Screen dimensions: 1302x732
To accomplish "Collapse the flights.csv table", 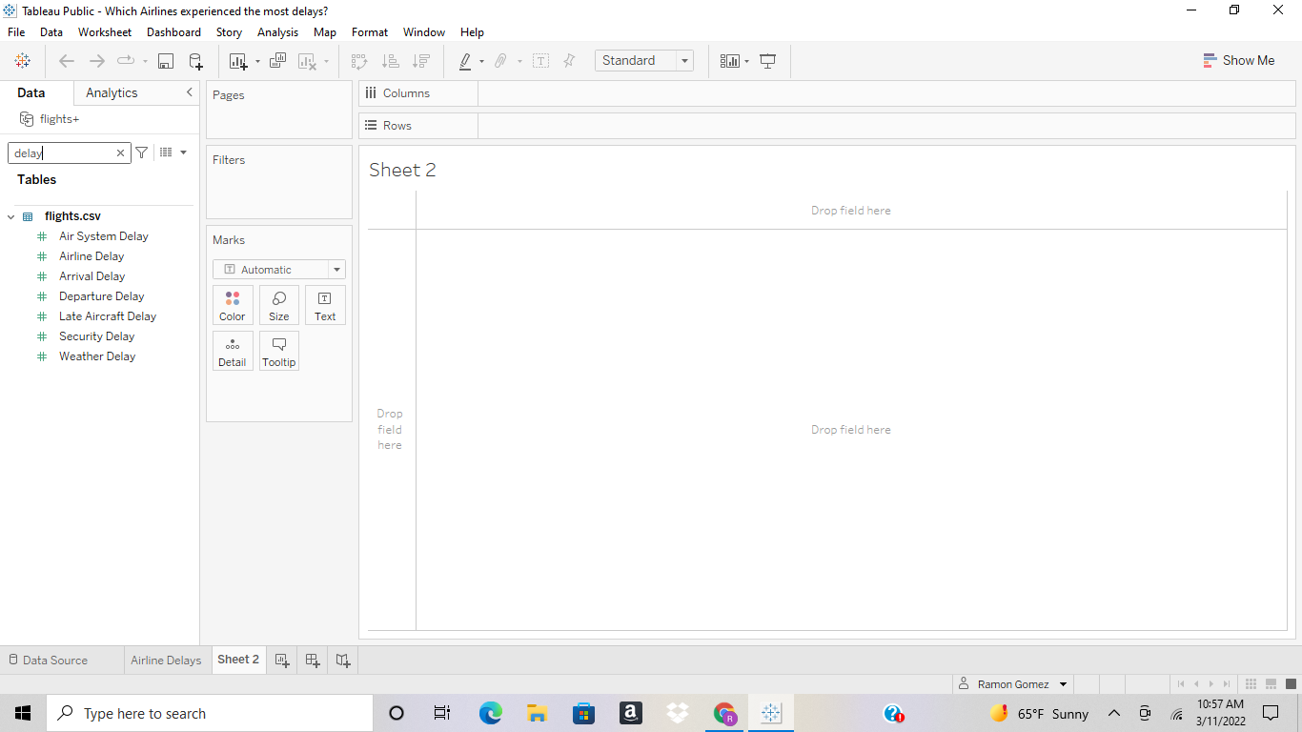I will (11, 217).
